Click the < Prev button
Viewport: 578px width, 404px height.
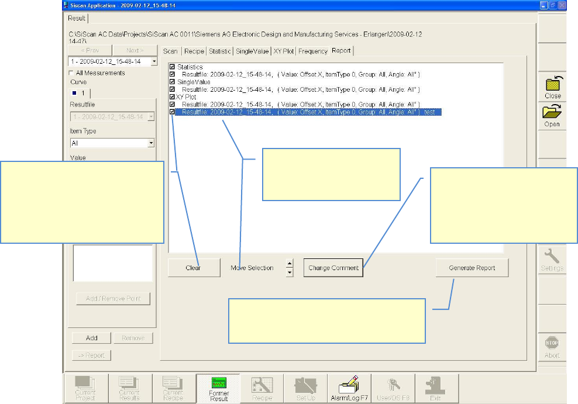coord(90,50)
